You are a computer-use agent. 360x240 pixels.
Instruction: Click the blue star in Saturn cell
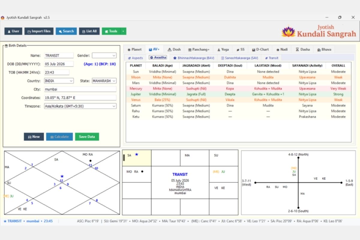coord(136,154)
